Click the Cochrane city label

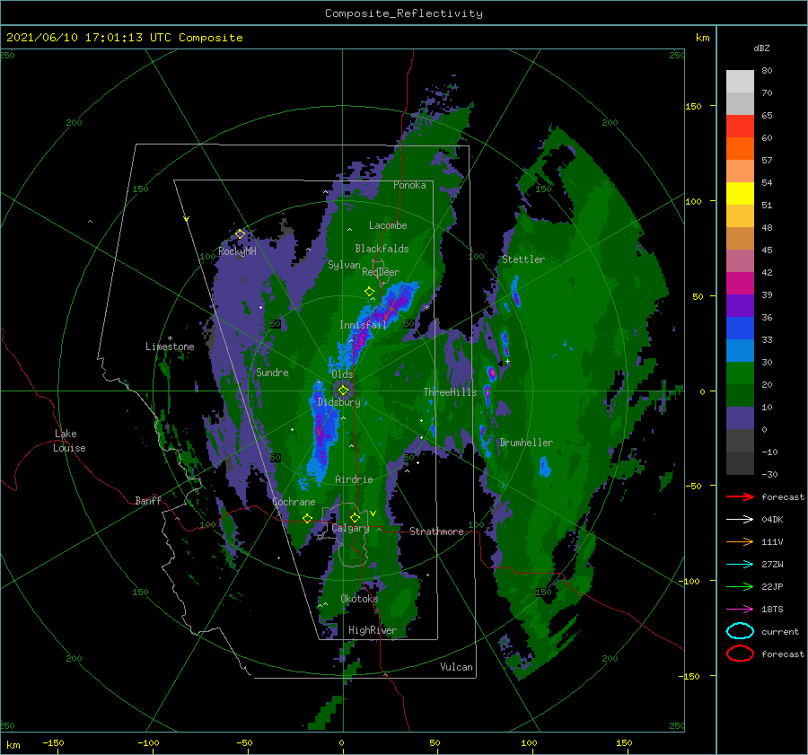pos(294,502)
